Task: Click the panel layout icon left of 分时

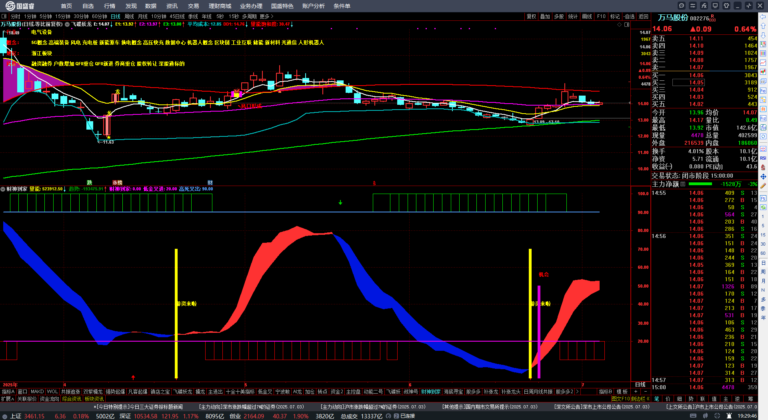Action: pyautogui.click(x=4, y=16)
